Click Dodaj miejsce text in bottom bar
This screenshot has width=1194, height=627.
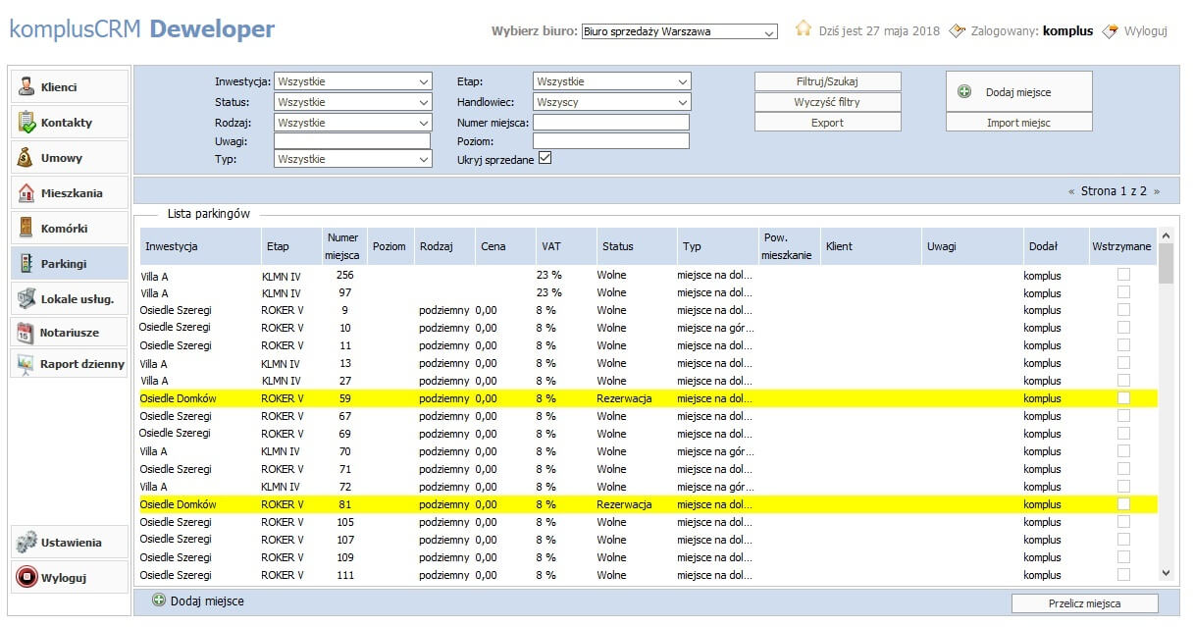point(207,601)
